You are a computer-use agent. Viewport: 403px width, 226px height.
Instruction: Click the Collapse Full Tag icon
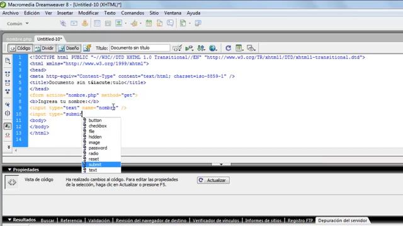[8, 74]
